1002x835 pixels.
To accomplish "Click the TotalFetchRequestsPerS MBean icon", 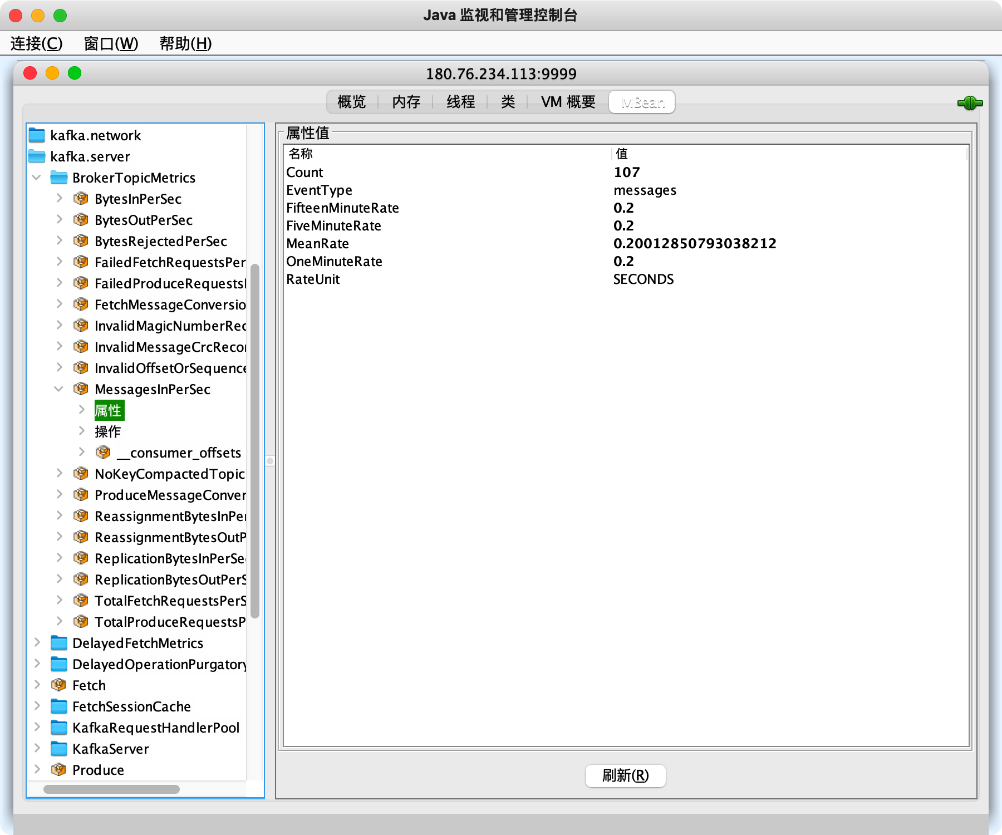I will [81, 601].
